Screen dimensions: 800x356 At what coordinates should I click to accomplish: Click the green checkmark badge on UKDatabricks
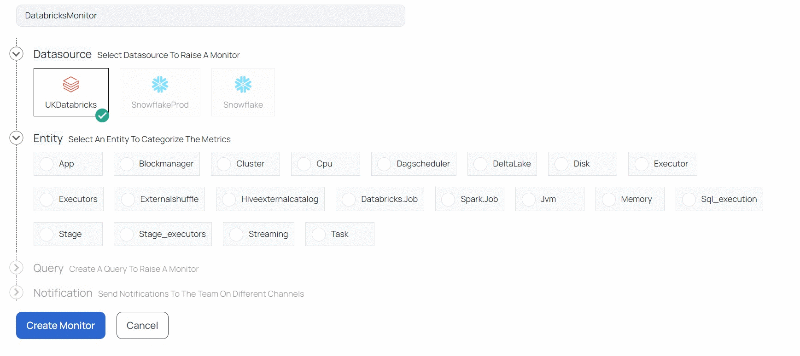tap(102, 115)
